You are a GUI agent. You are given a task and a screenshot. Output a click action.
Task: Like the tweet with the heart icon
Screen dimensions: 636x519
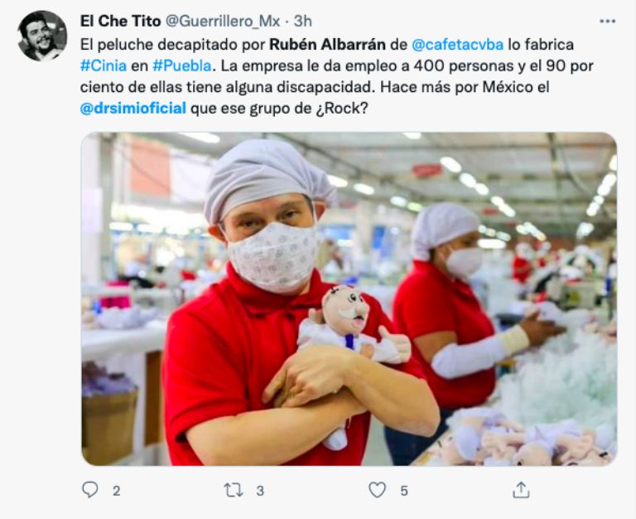(x=378, y=490)
